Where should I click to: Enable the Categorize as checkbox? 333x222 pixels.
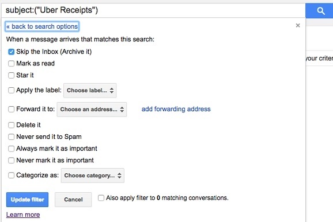pyautogui.click(x=11, y=176)
